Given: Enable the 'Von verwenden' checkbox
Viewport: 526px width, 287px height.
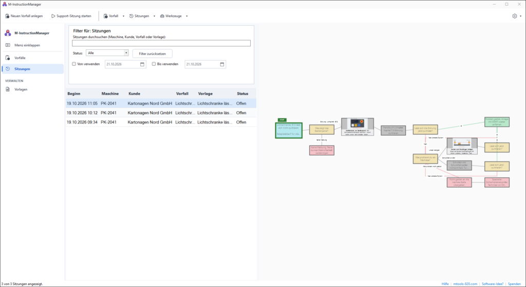Looking at the screenshot, I should coord(74,64).
